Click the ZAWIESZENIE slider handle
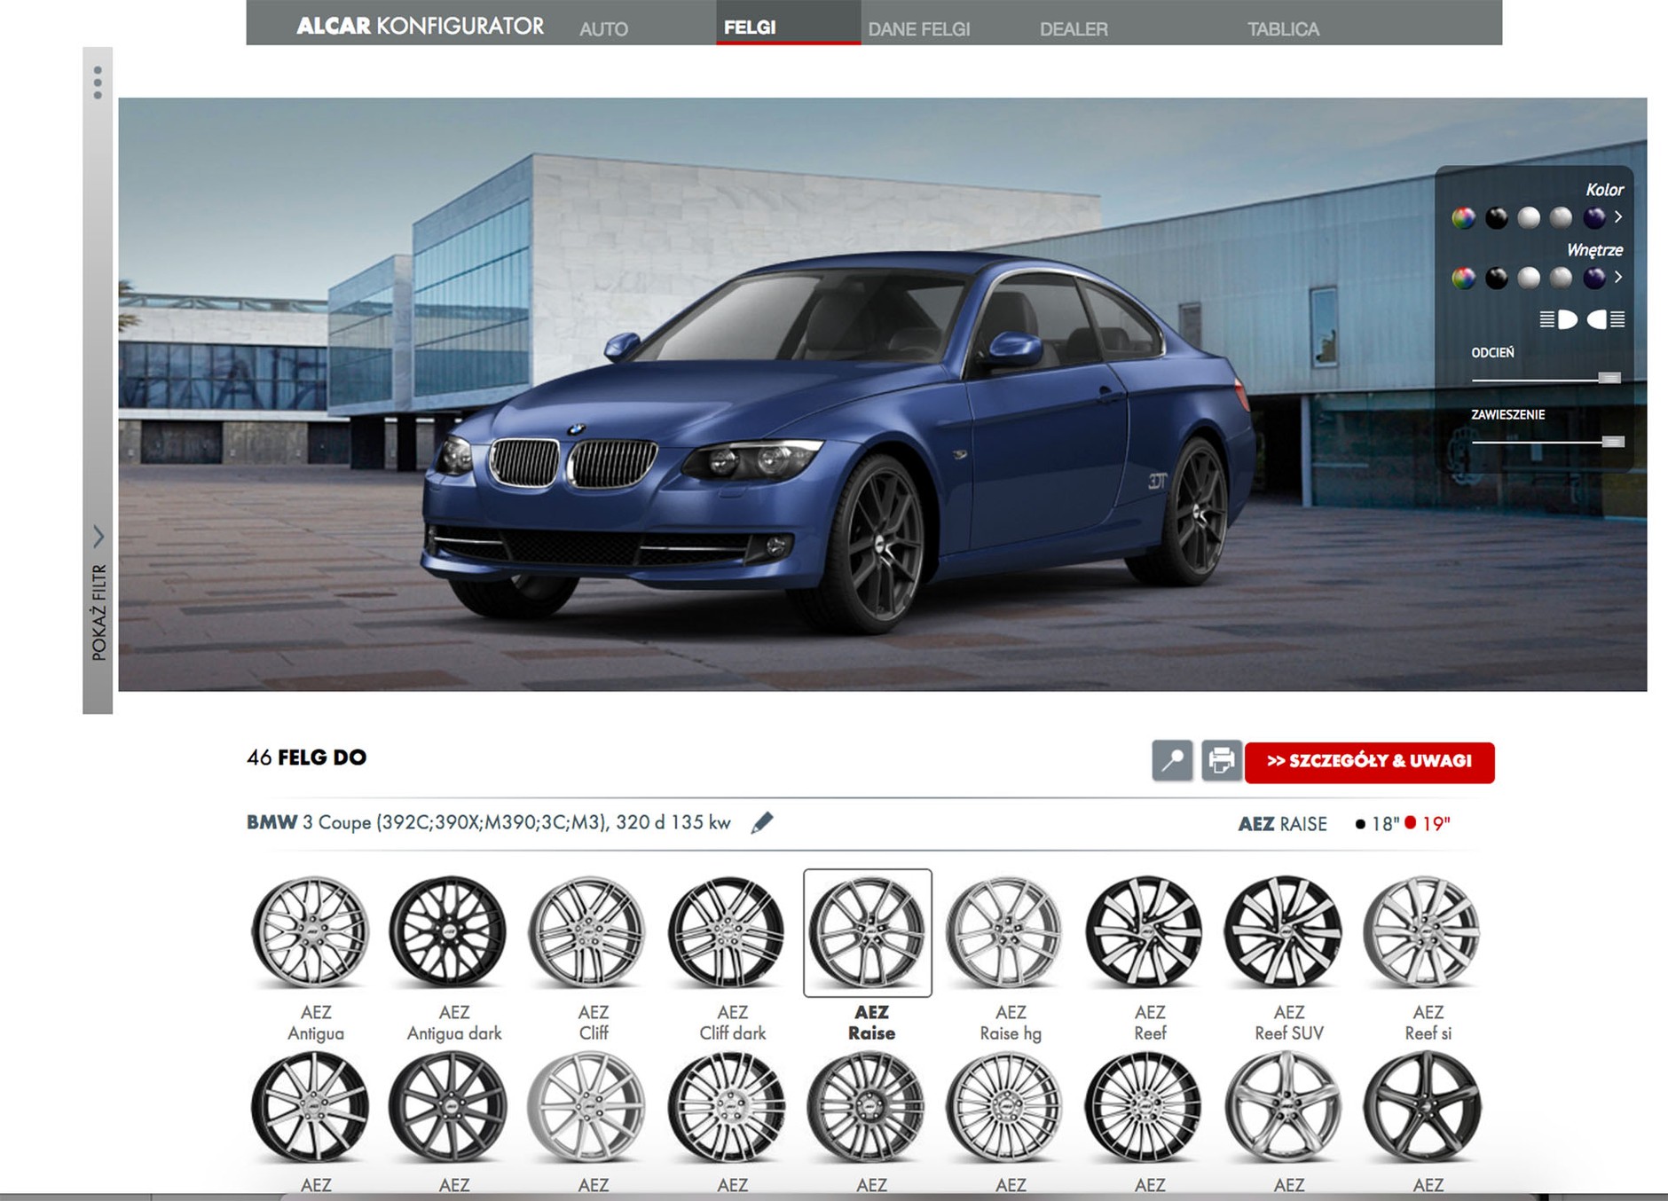Image resolution: width=1668 pixels, height=1201 pixels. click(x=1614, y=442)
